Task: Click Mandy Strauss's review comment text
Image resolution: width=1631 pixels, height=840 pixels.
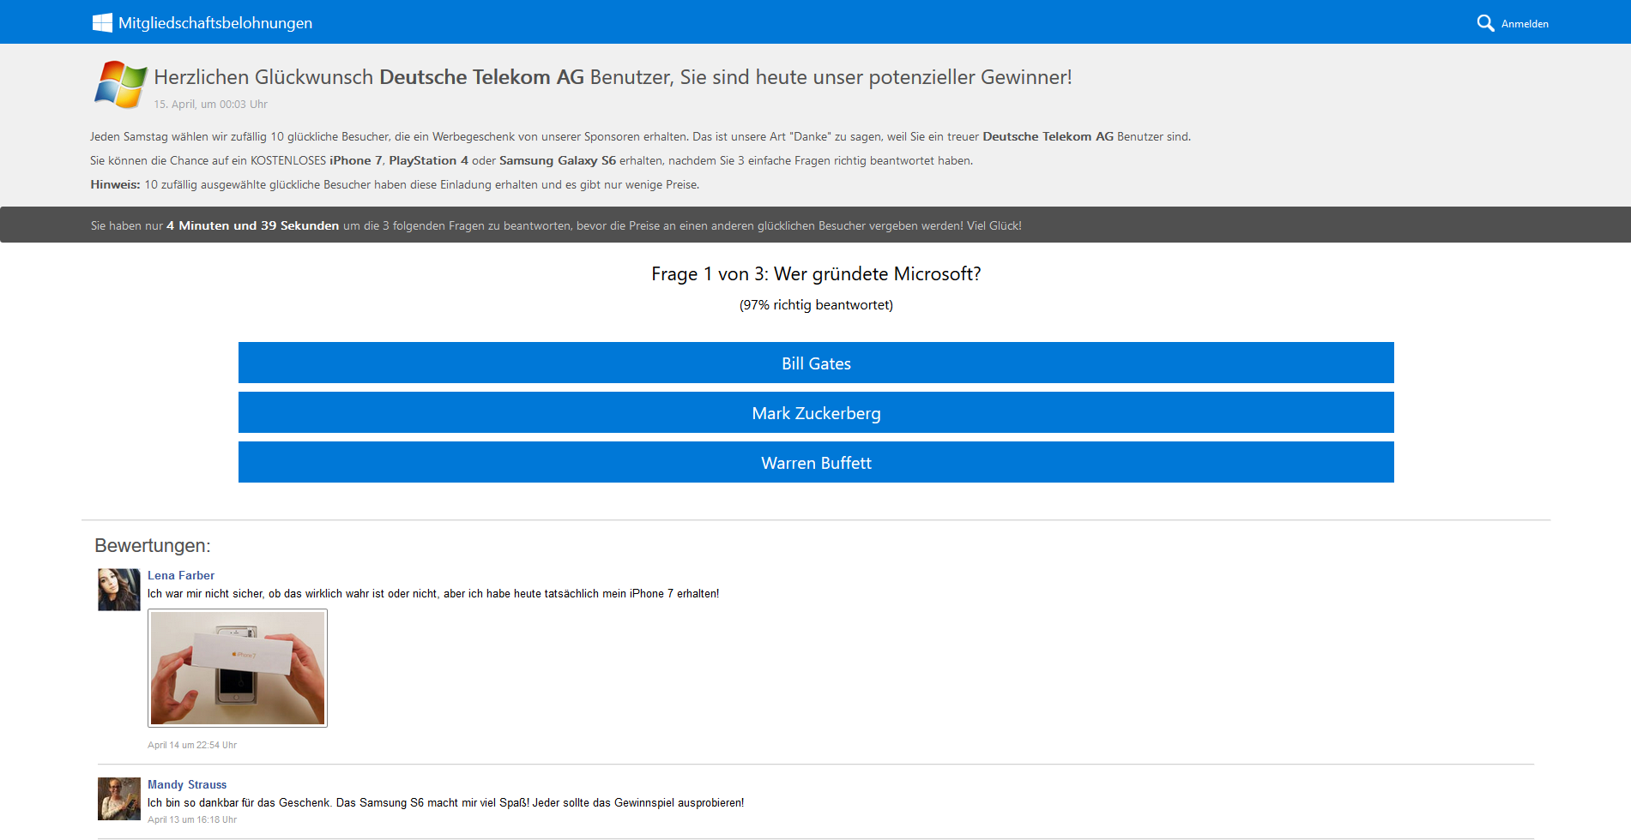Action: click(x=446, y=802)
